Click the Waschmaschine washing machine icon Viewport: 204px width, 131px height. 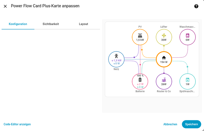pyautogui.click(x=187, y=35)
